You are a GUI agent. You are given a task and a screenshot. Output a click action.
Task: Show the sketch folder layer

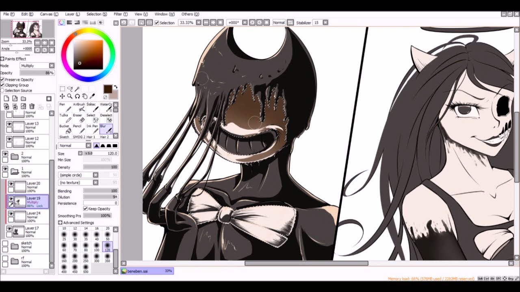click(x=5, y=243)
